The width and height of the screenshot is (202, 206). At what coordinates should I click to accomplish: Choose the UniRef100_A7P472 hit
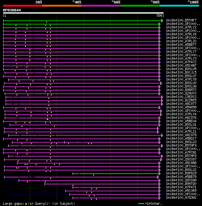click(181, 62)
